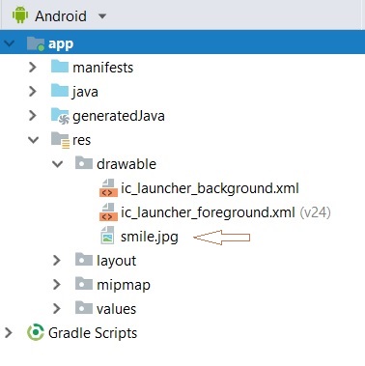Select the ic_launcher_background.xml file icon
The image size is (365, 366).
[108, 188]
